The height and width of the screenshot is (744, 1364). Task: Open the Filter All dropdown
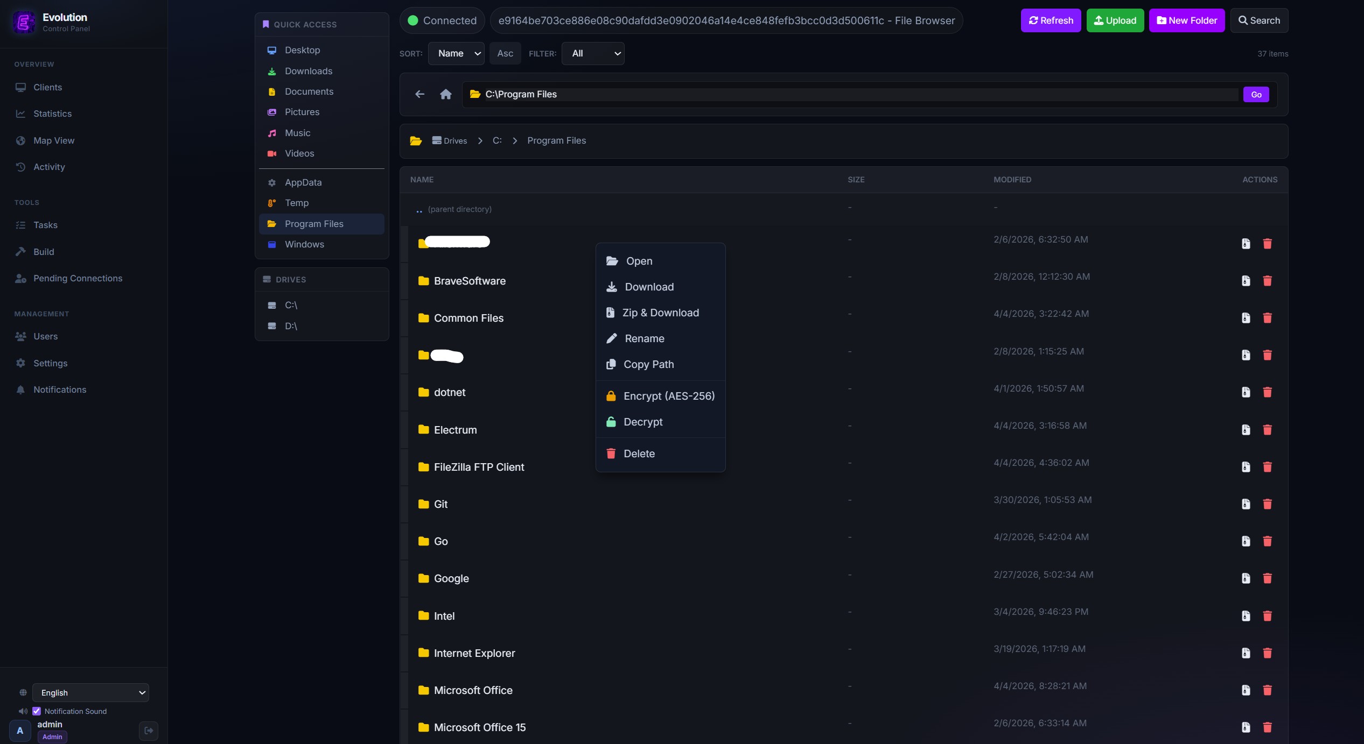click(593, 53)
